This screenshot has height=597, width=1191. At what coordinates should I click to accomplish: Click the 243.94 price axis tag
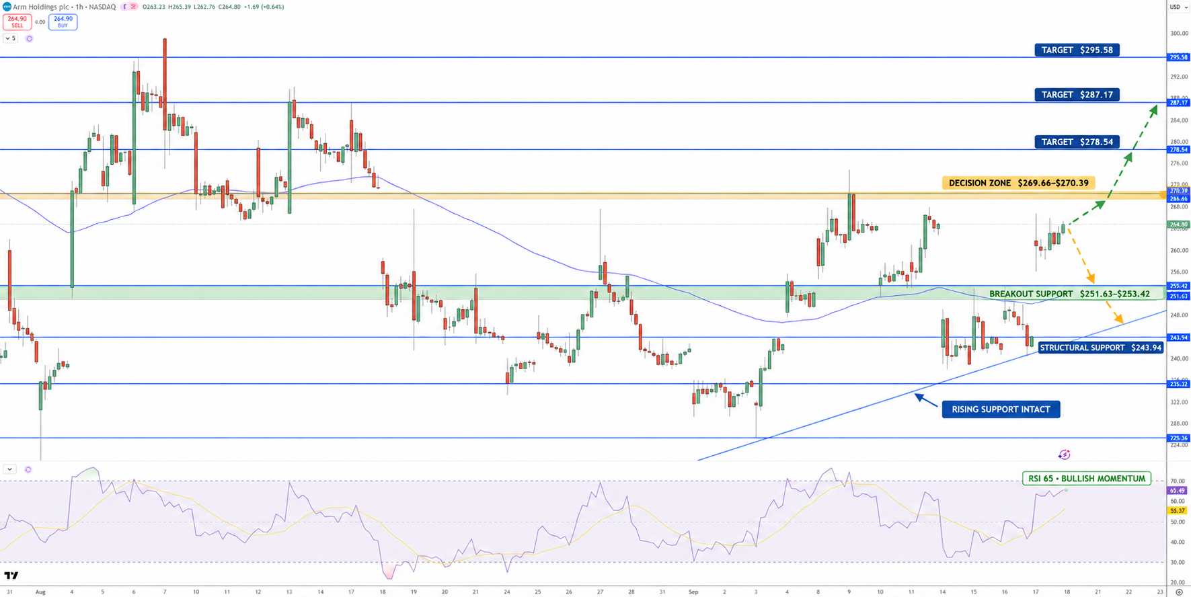(x=1178, y=337)
